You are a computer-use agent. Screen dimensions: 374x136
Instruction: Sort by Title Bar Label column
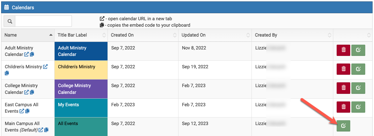pos(81,35)
